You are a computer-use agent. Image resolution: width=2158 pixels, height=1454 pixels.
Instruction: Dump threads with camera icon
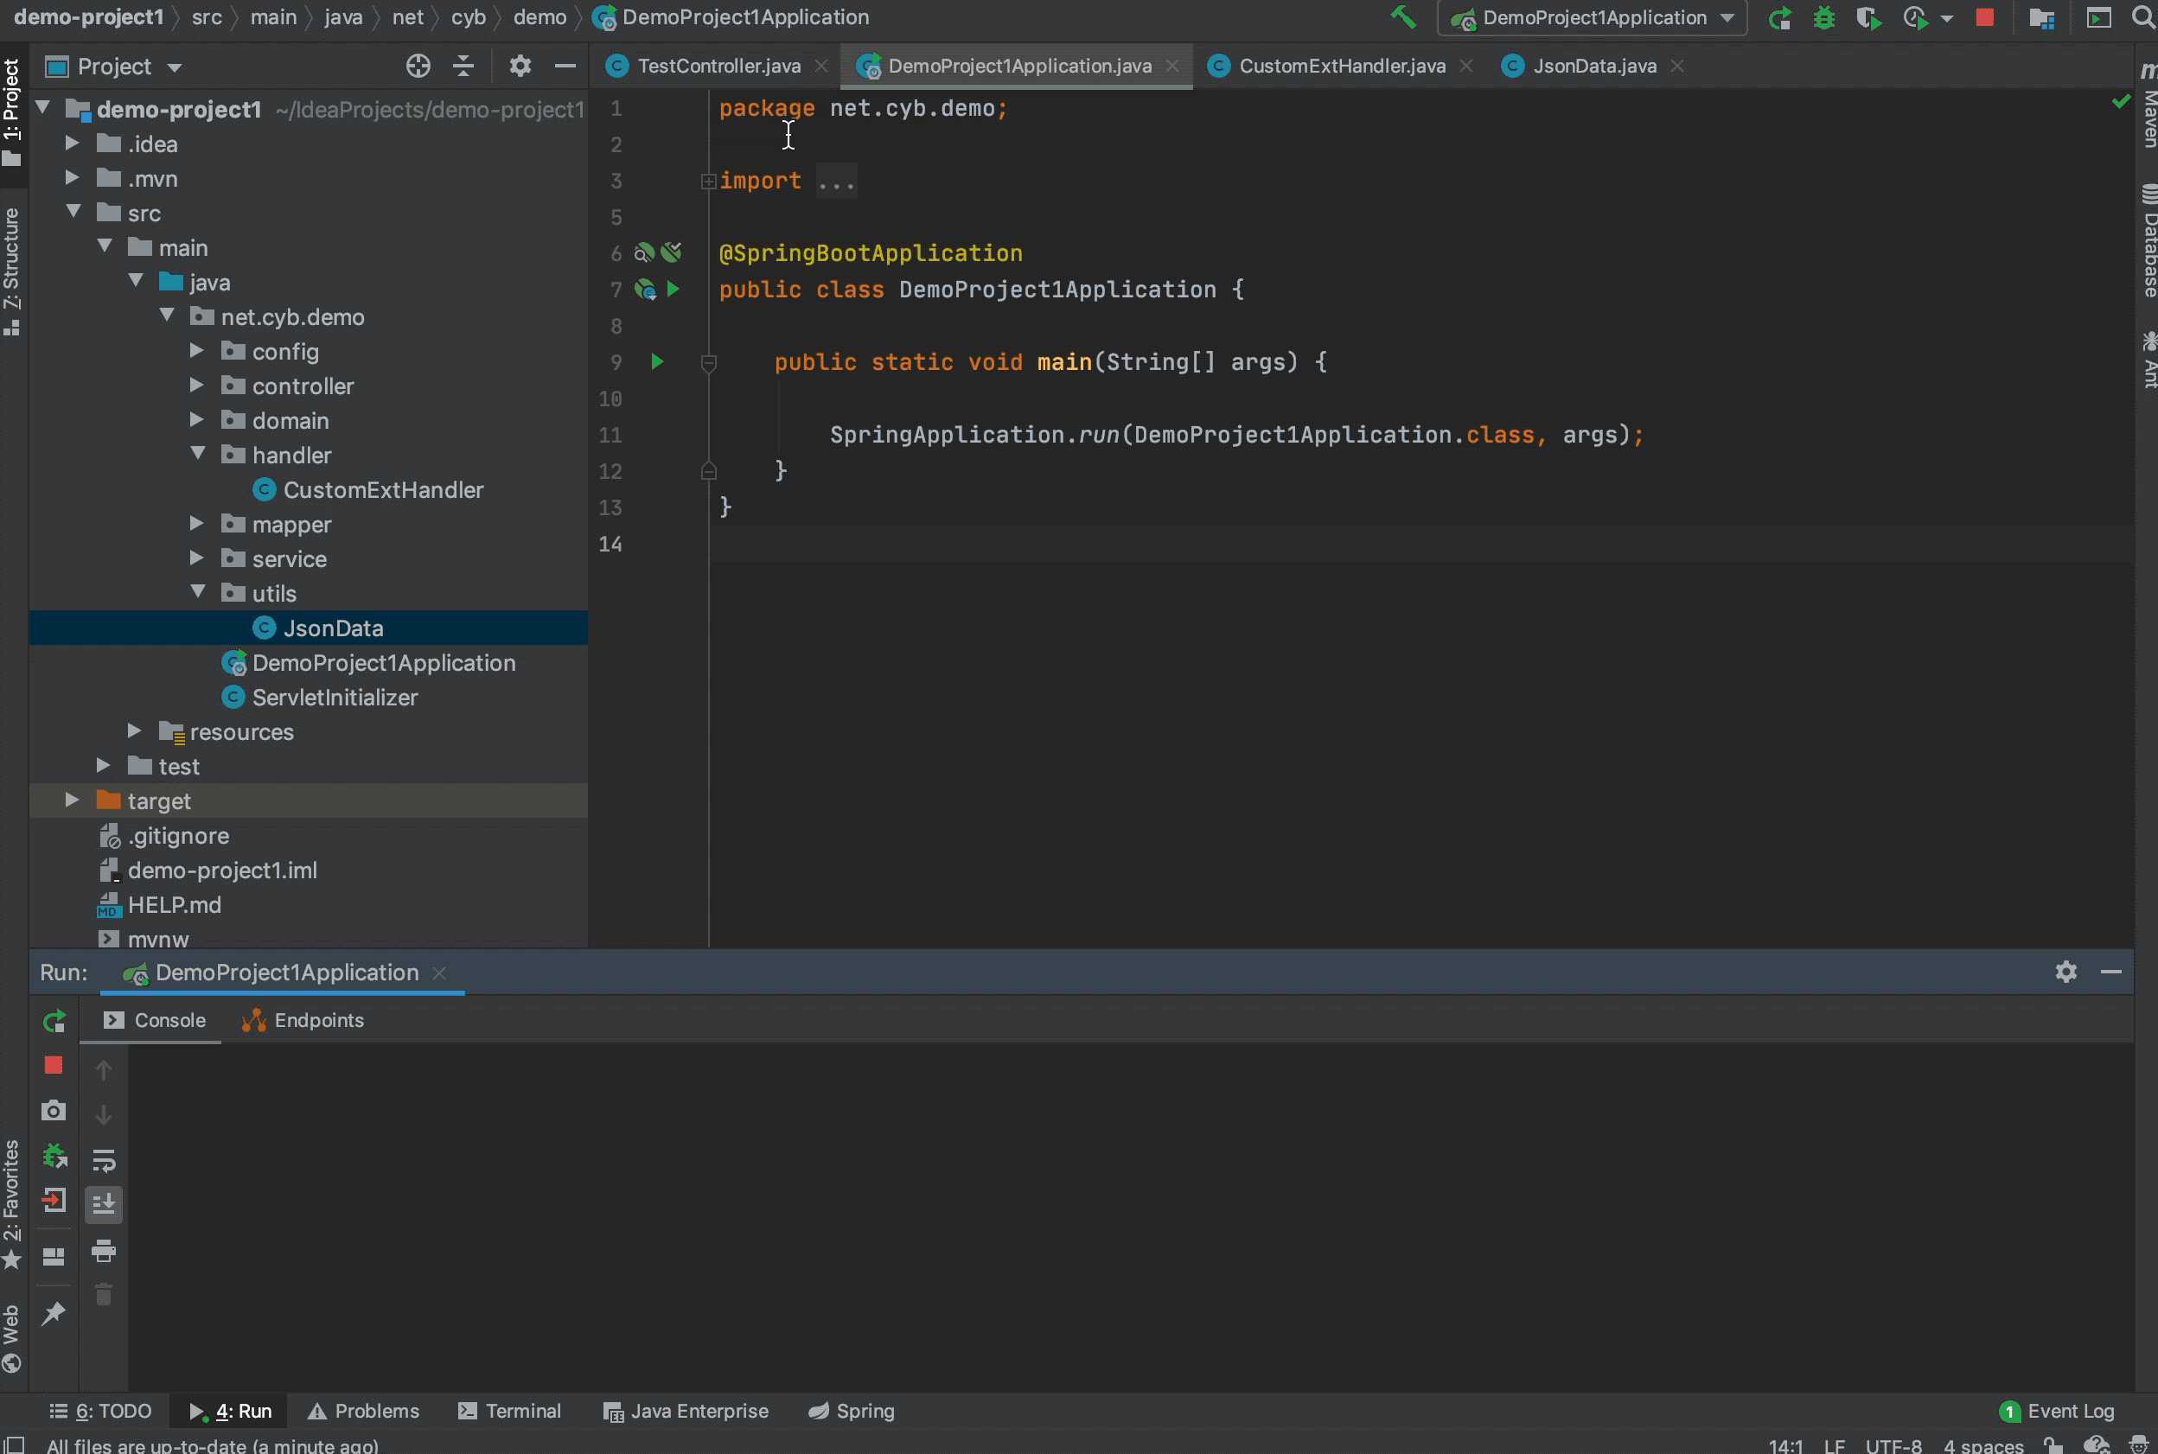pos(54,1110)
